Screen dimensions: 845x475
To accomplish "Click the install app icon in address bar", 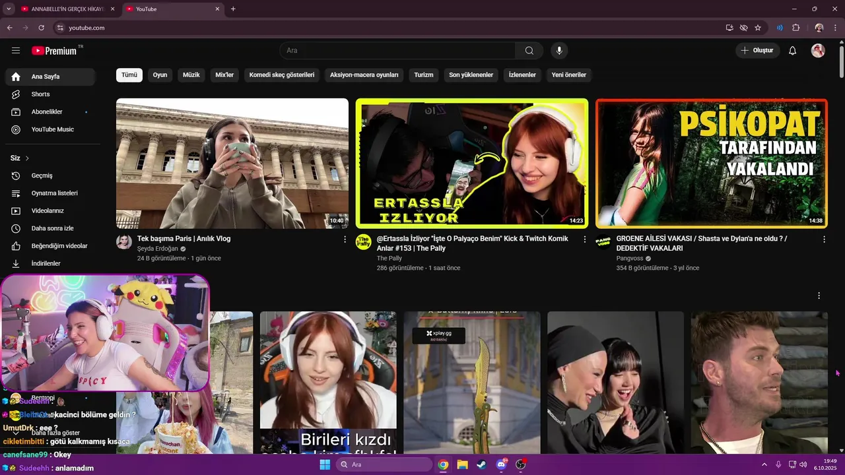I will (x=729, y=28).
